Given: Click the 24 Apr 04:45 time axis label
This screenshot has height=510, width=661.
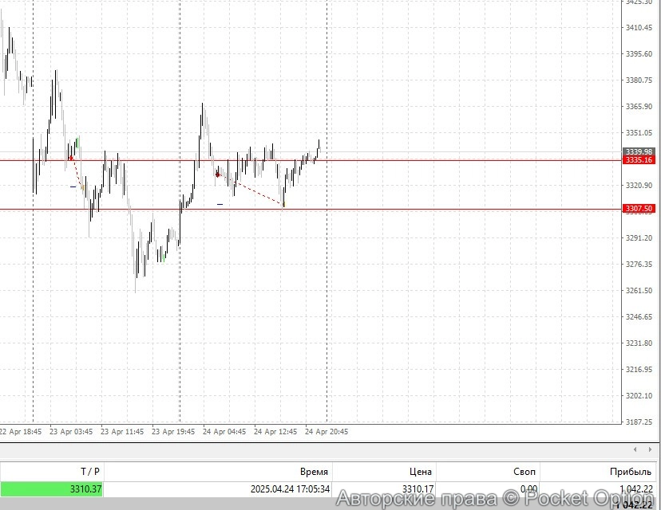Looking at the screenshot, I should 225,431.
